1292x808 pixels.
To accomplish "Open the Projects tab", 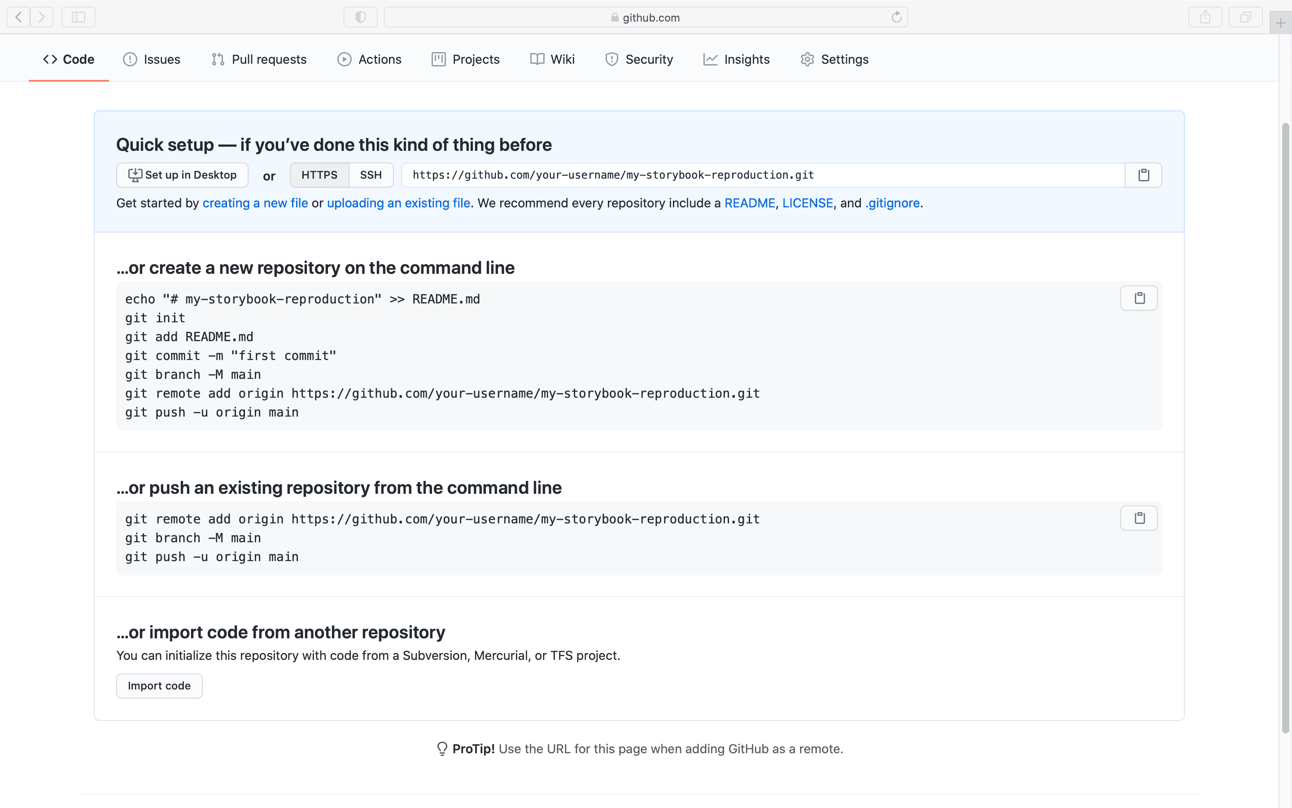I will [476, 59].
